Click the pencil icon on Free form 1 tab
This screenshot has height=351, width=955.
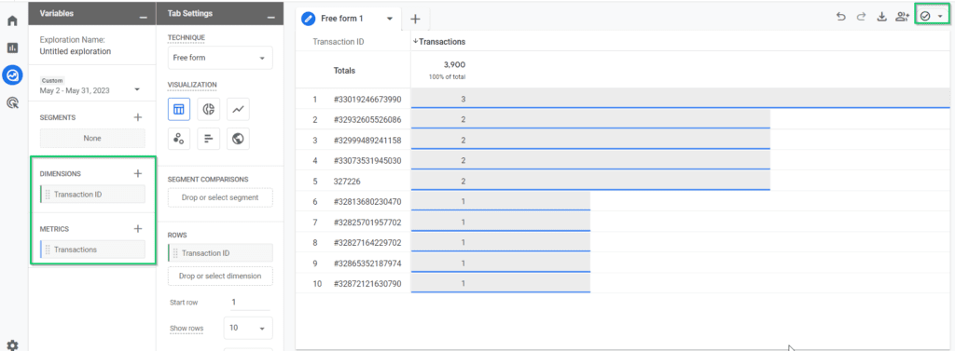point(310,19)
